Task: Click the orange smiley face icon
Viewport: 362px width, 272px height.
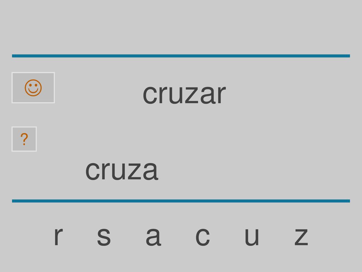Action: click(33, 88)
